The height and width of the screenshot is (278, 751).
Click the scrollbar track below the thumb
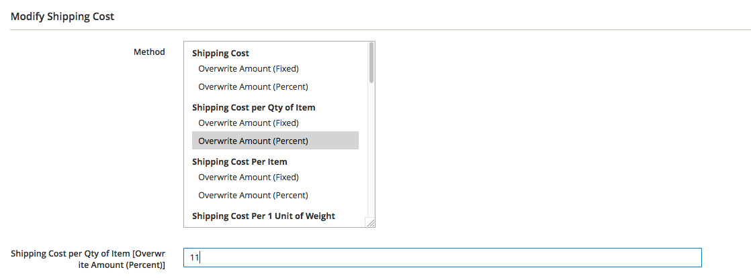tap(371, 147)
